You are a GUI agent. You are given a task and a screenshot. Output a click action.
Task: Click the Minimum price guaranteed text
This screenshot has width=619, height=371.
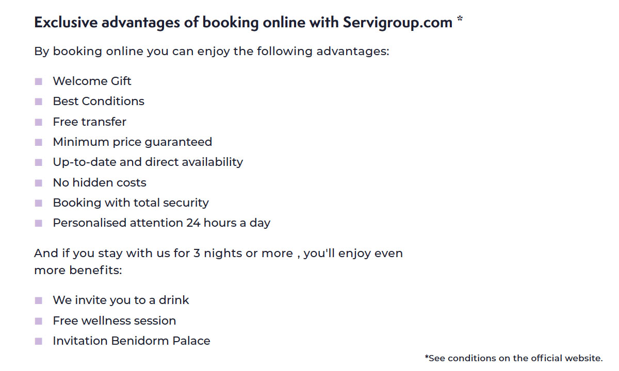click(132, 142)
